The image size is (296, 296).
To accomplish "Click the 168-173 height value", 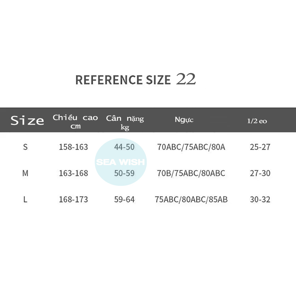I will pos(73,200).
